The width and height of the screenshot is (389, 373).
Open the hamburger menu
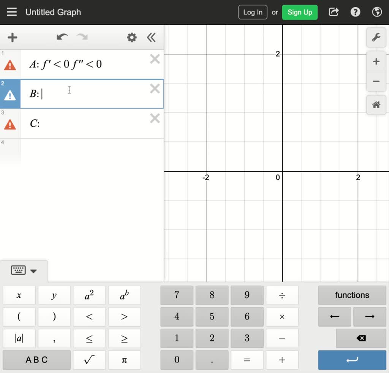[12, 12]
